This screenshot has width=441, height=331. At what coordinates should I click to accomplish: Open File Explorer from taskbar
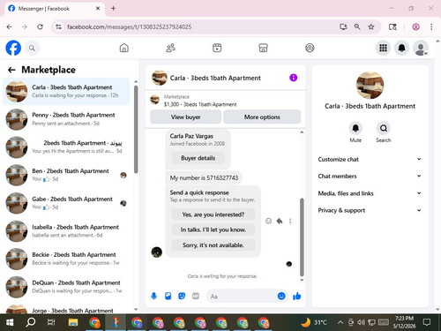click(x=73, y=322)
